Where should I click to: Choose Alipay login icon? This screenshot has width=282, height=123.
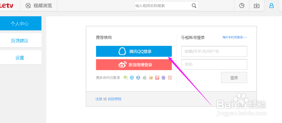click(132, 78)
